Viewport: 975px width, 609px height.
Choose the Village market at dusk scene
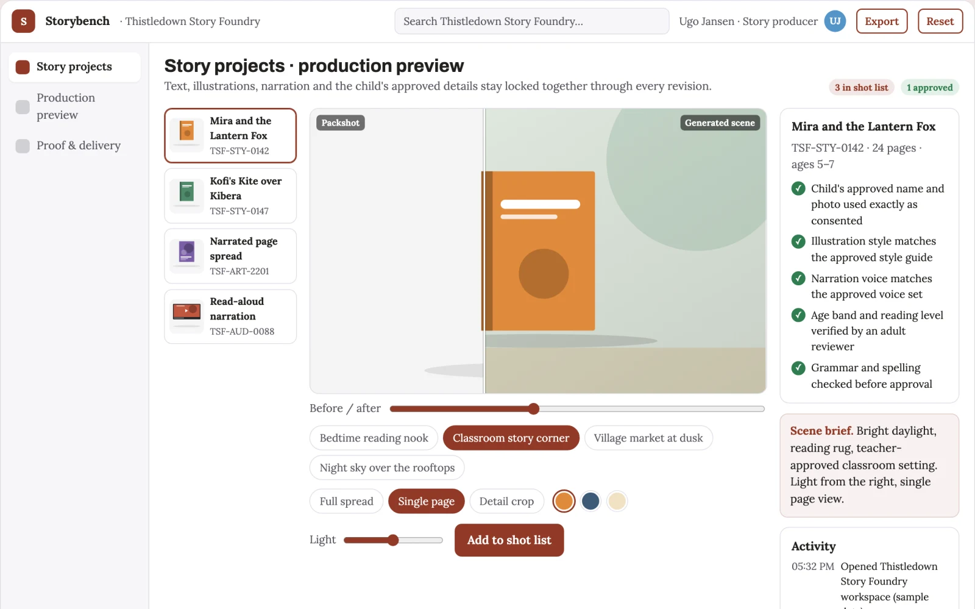[648, 438]
